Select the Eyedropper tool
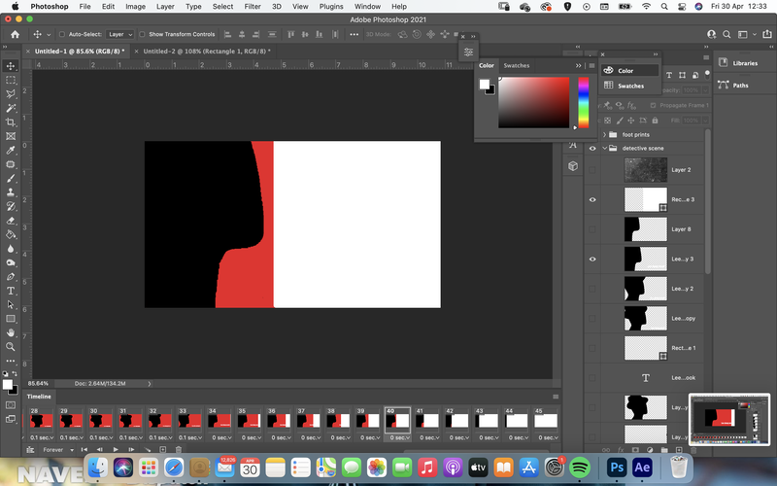777x486 pixels. point(11,151)
